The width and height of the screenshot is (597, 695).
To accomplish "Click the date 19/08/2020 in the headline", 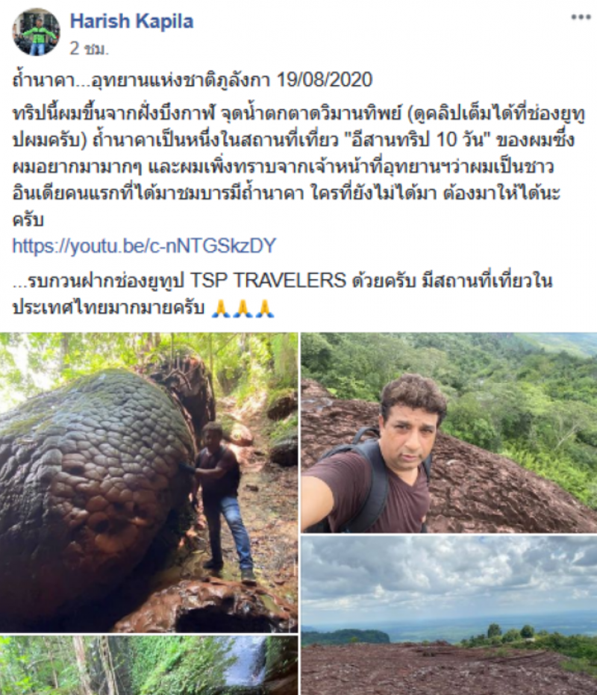I will pyautogui.click(x=325, y=80).
